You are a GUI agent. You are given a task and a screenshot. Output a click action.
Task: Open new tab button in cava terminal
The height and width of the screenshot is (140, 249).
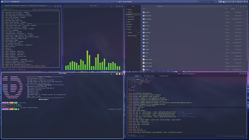point(65,6)
